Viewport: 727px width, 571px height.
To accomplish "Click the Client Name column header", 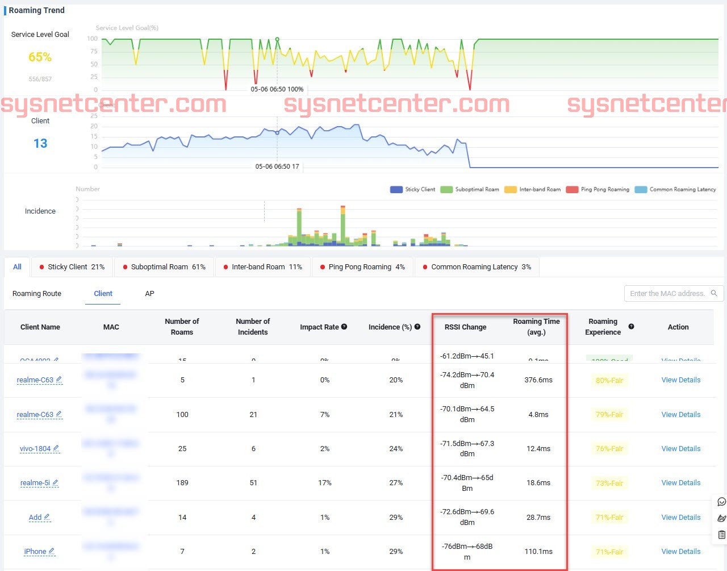I will click(x=40, y=327).
